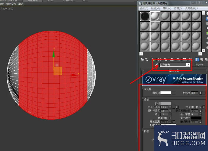Viewport: 208px width, 151px height.
Task: Click the 漫反射 map slot button
Action: point(174,93)
